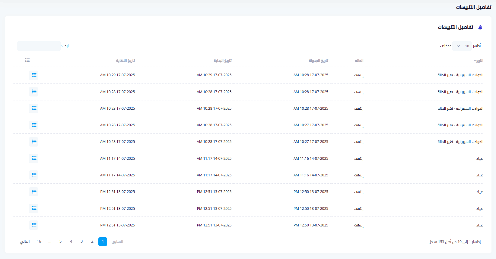The width and height of the screenshot is (496, 259).
Task: Click list icon in table header column
Action: [x=27, y=60]
